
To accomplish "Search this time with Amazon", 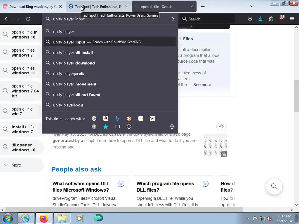I will pos(106,118).
